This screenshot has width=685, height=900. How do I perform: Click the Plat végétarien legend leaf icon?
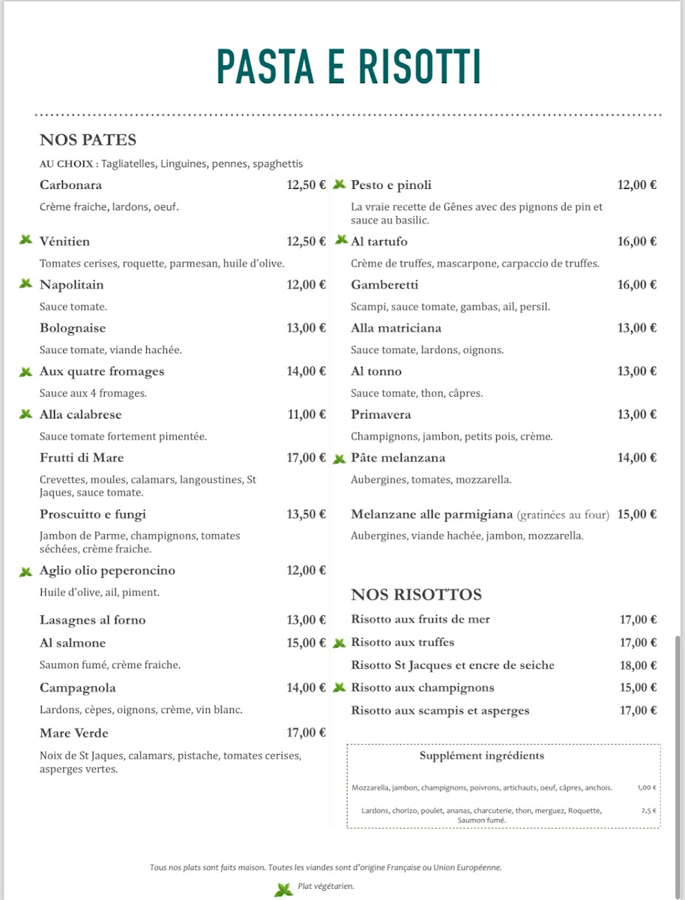(283, 889)
